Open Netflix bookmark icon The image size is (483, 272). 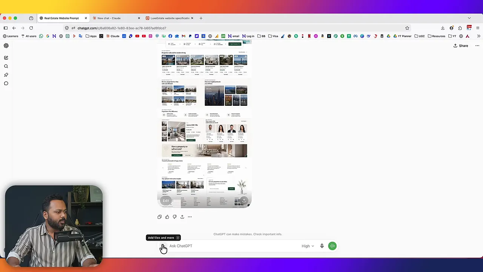309,36
